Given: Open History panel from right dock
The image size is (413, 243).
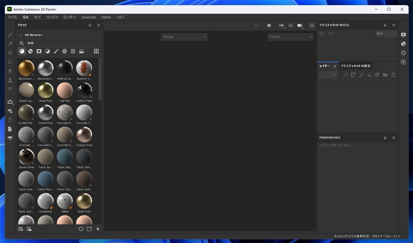Looking at the screenshot, I should (x=403, y=53).
